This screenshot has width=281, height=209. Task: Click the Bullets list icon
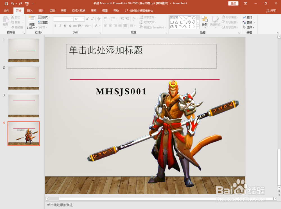[106, 19]
